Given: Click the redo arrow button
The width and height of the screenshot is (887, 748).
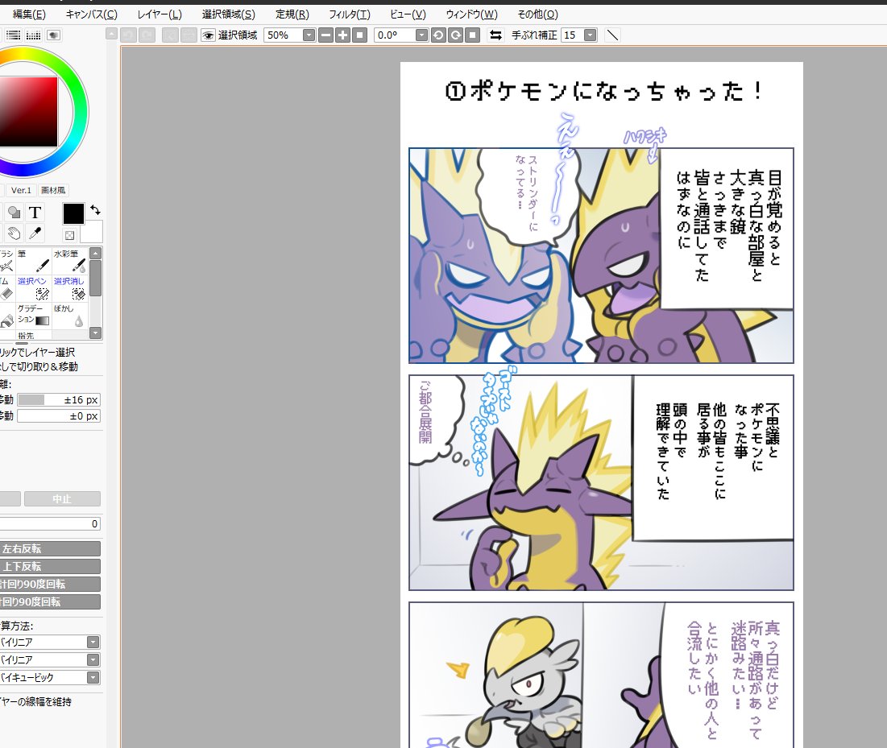Looking at the screenshot, I should [x=147, y=35].
